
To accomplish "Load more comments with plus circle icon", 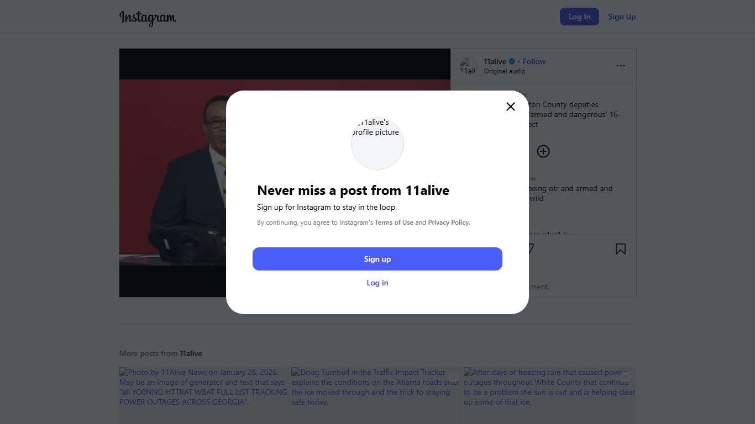I will (543, 151).
